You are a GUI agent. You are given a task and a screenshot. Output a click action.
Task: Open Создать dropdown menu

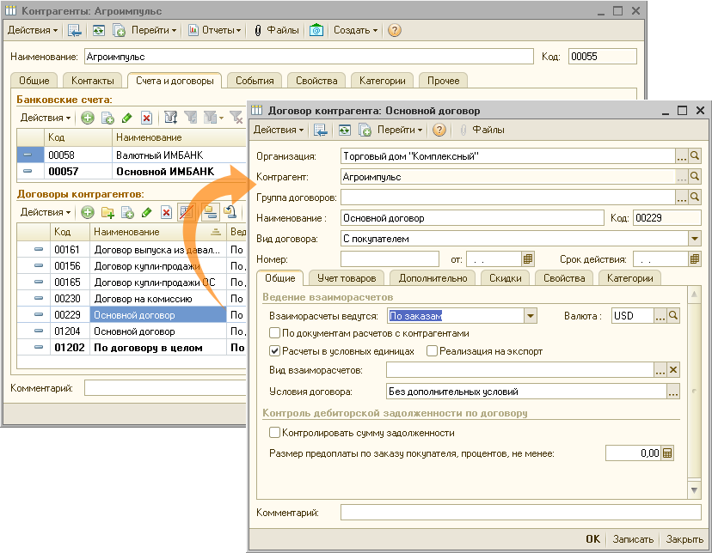pyautogui.click(x=355, y=30)
